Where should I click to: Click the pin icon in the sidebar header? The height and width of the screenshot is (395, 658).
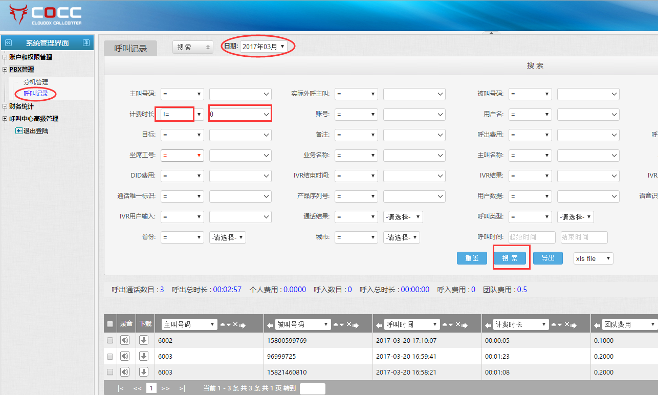click(x=86, y=43)
